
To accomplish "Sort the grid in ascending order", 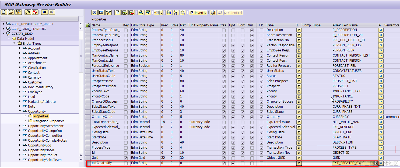I will pyautogui.click(x=141, y=13).
